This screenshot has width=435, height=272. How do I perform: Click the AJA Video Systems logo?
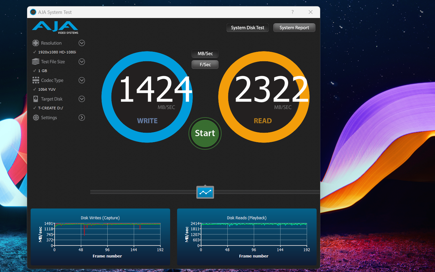coord(54,27)
